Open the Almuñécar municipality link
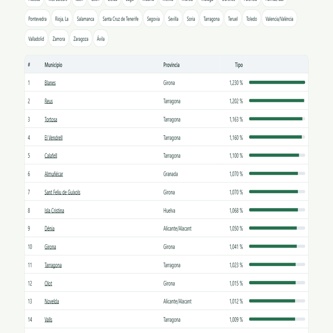Viewport: 333px width, 333px height. [54, 174]
